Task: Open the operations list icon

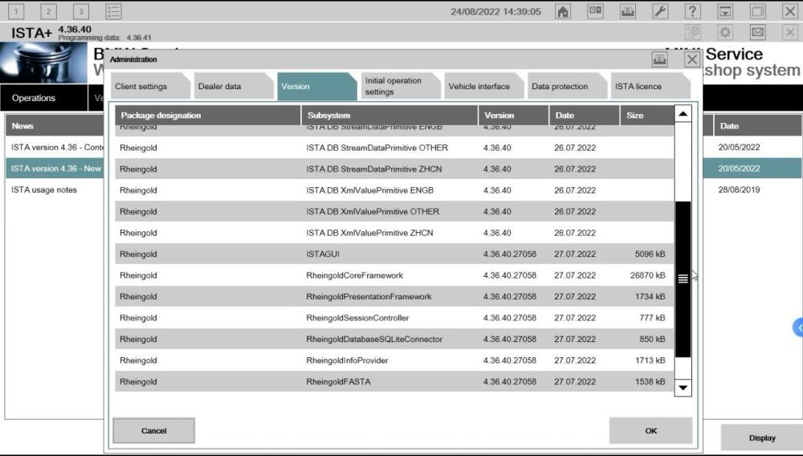Action: click(113, 10)
